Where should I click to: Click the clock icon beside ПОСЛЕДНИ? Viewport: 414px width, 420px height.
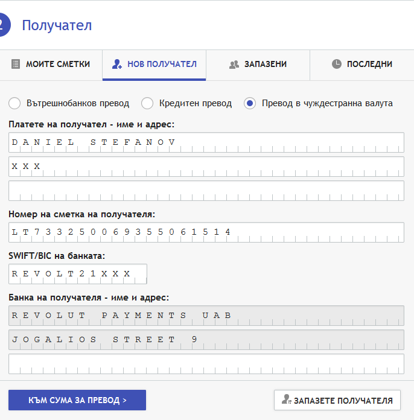[x=337, y=64]
